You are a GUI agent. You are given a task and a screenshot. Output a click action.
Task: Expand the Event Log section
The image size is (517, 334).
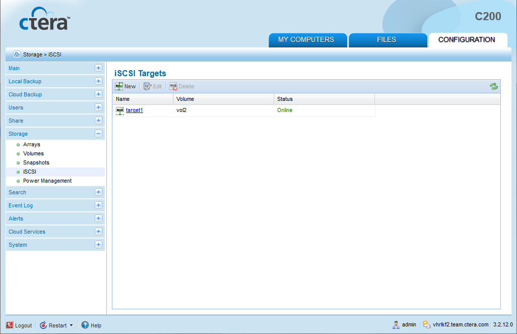click(x=98, y=205)
